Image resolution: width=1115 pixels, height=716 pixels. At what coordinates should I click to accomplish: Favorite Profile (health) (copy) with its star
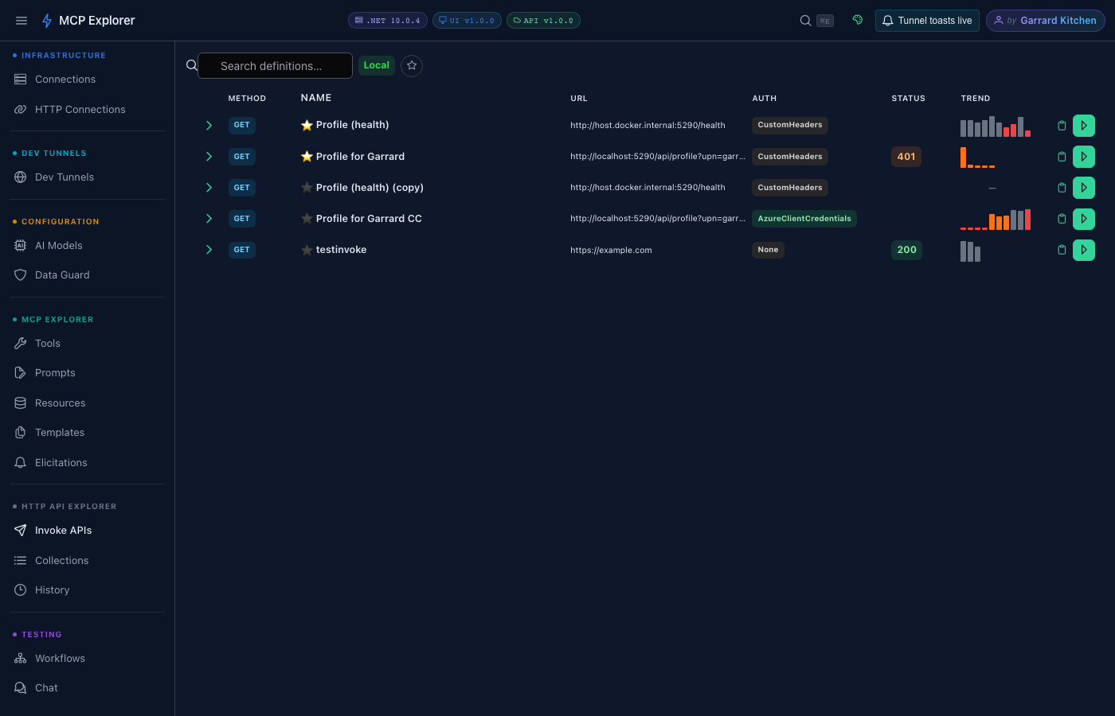click(307, 188)
